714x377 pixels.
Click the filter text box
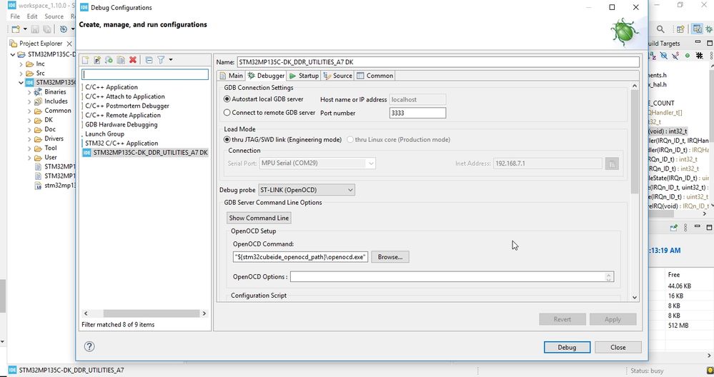coord(145,74)
